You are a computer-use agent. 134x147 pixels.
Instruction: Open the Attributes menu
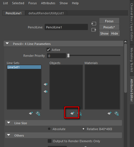point(48,3)
